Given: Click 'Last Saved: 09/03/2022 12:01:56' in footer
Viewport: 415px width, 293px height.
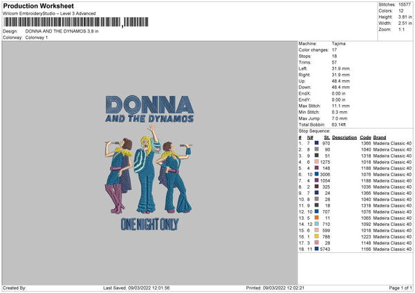Looking at the screenshot, I should tap(136, 287).
